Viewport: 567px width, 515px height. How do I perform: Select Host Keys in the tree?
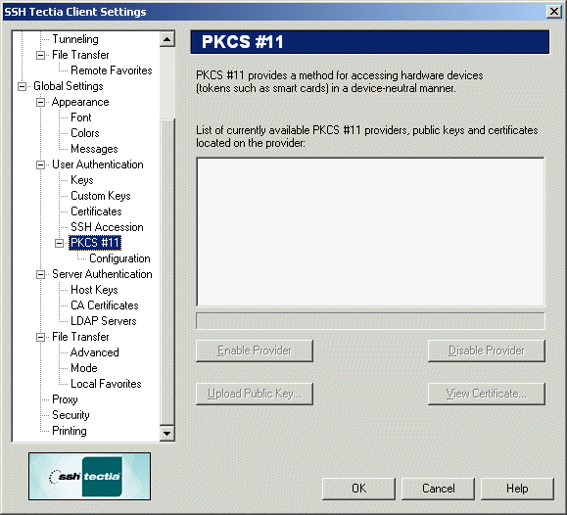click(x=94, y=290)
